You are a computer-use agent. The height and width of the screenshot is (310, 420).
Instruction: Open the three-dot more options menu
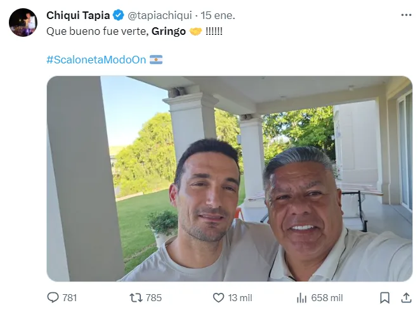406,15
